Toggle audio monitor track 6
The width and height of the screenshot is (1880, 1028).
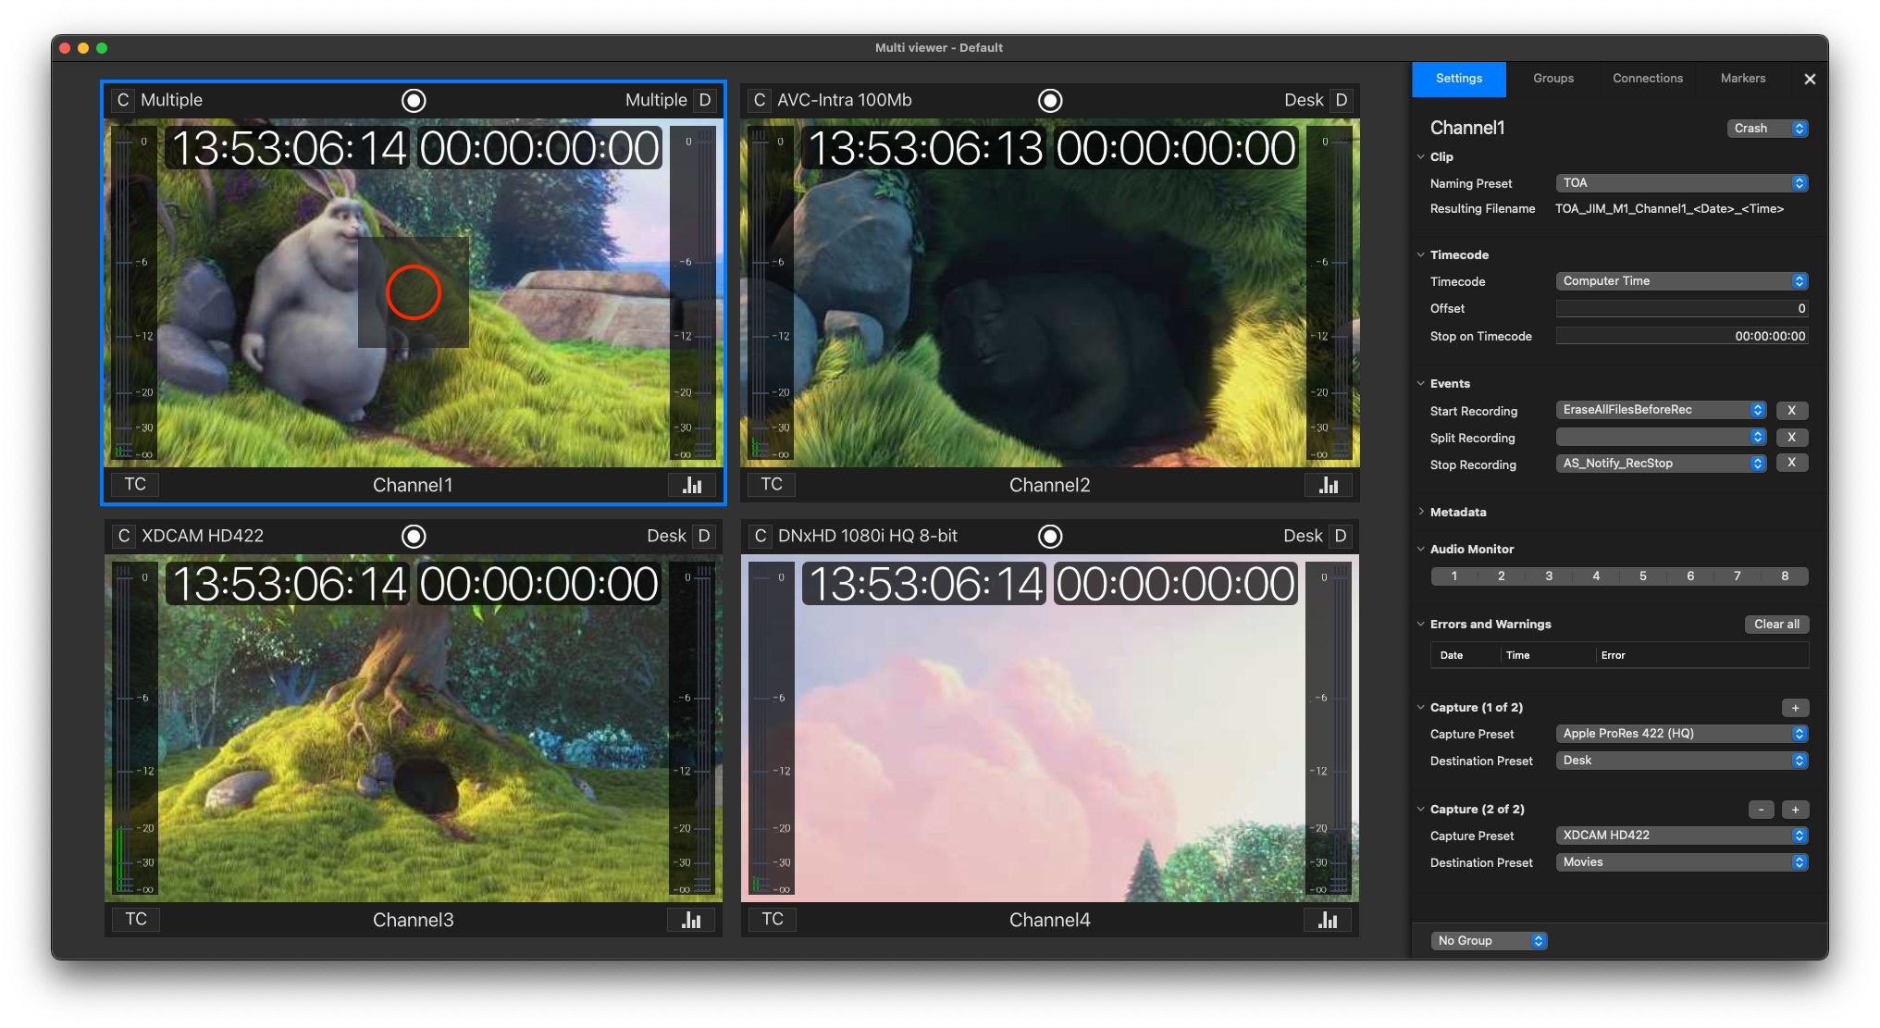[x=1690, y=576]
